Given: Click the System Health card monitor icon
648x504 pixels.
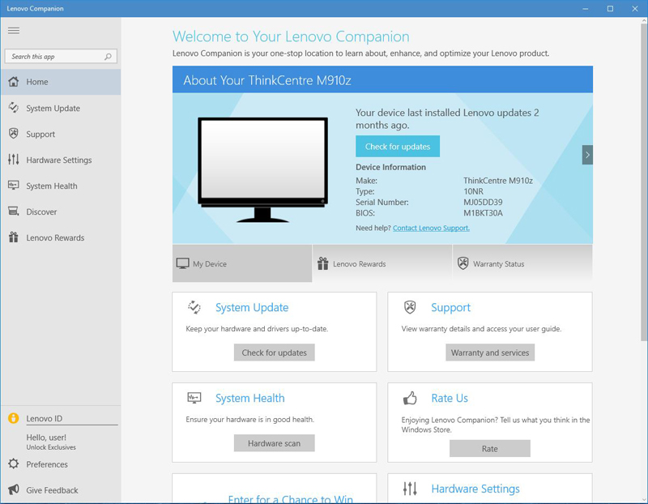Looking at the screenshot, I should pos(194,398).
